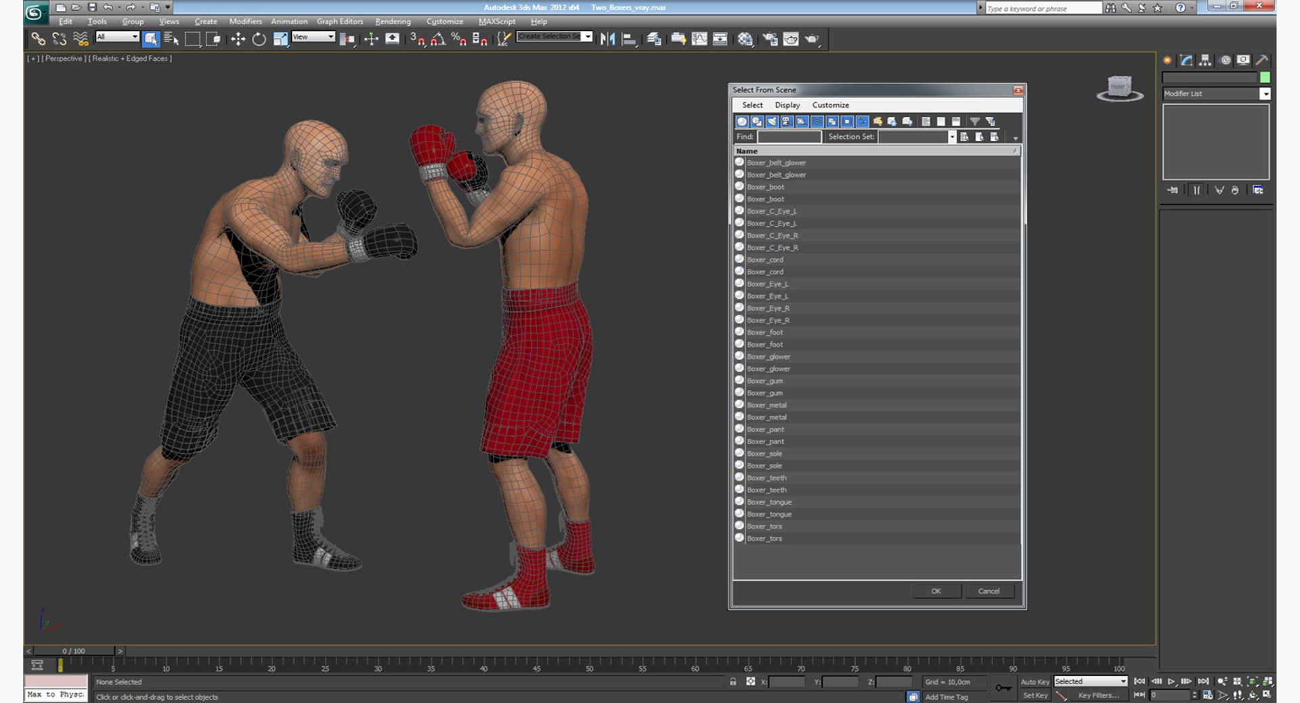Toggle Display Lights filter in Select From Scene
Viewport: 1300px width, 703px height.
pos(772,122)
